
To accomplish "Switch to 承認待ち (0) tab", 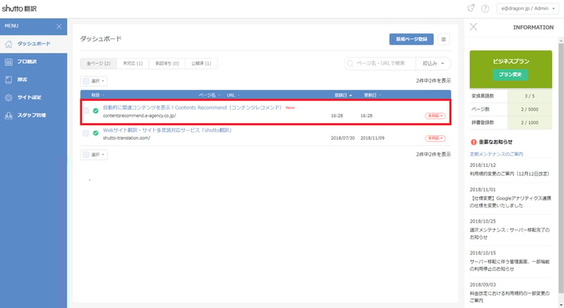I will click(167, 64).
